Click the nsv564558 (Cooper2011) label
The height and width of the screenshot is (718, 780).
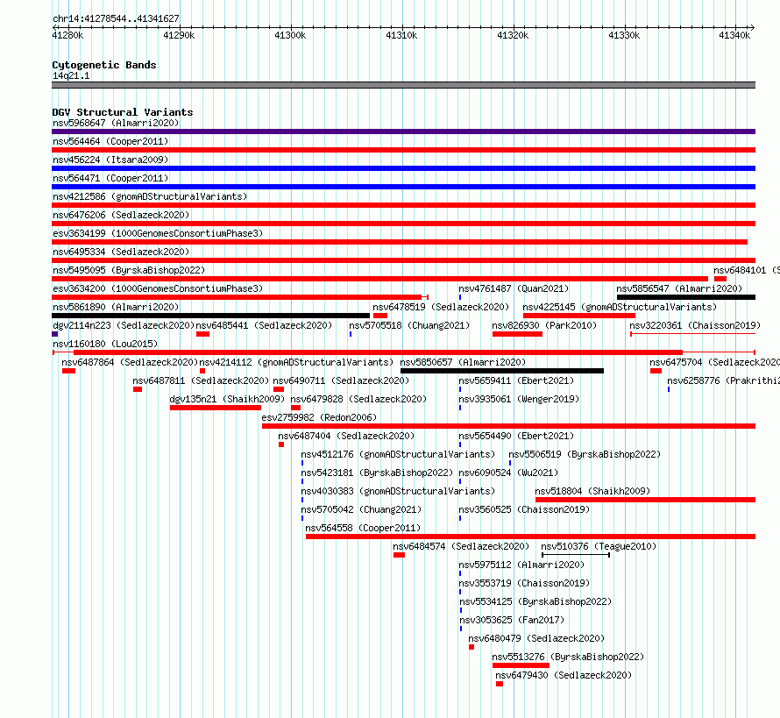[363, 528]
